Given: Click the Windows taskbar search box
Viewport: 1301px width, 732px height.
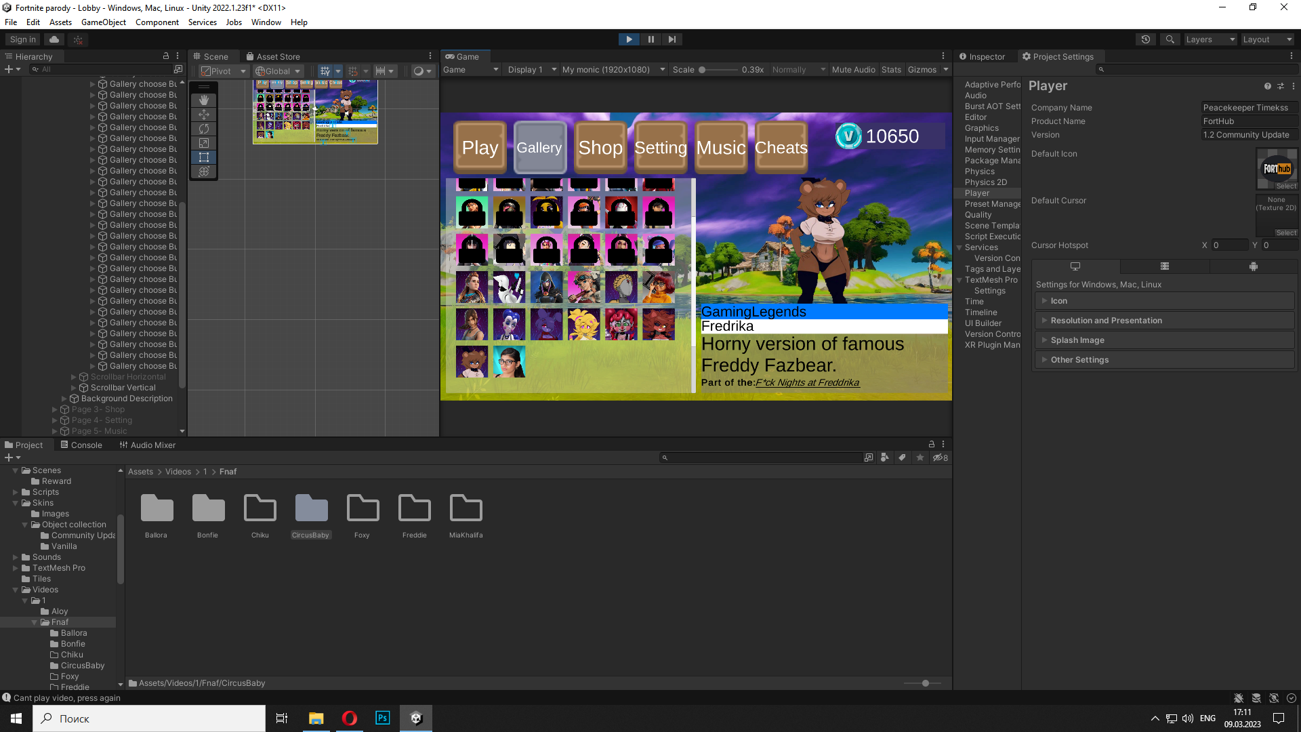Looking at the screenshot, I should pos(149,718).
